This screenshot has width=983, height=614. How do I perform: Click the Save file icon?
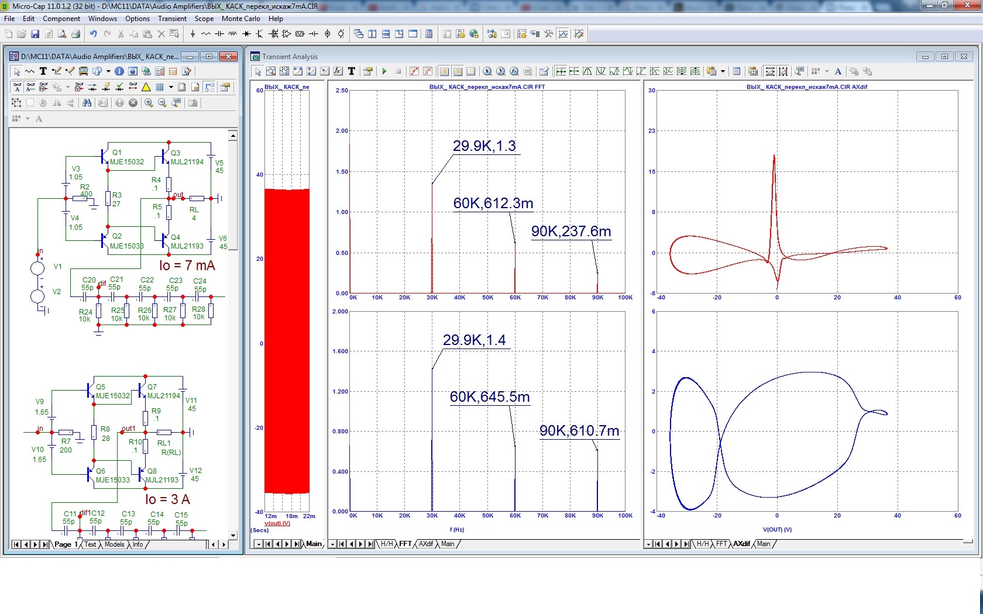[35, 34]
